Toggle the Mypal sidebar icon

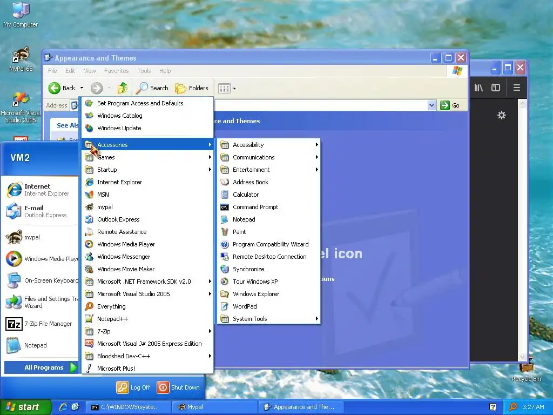[496, 88]
